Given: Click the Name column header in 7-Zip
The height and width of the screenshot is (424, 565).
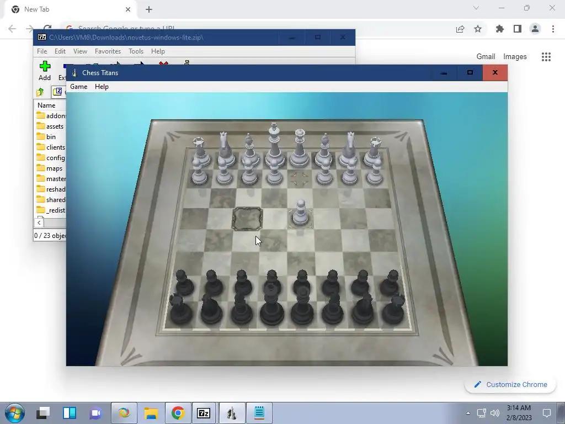Looking at the screenshot, I should click(46, 105).
